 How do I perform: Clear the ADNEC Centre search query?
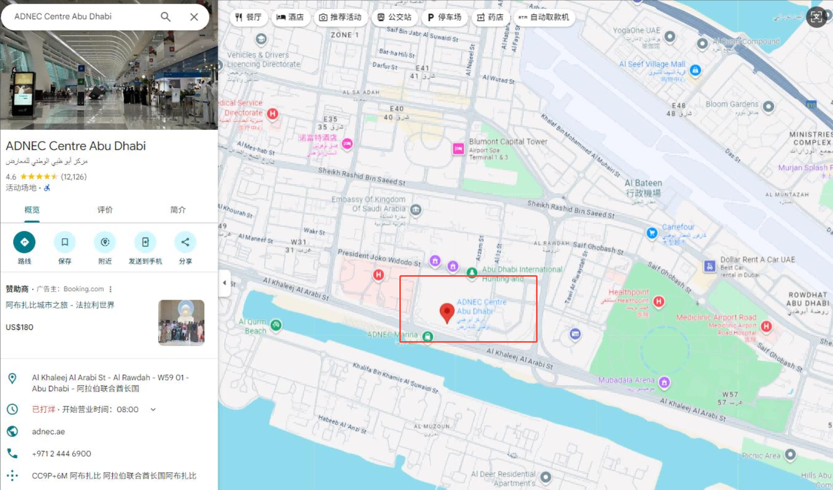(194, 16)
